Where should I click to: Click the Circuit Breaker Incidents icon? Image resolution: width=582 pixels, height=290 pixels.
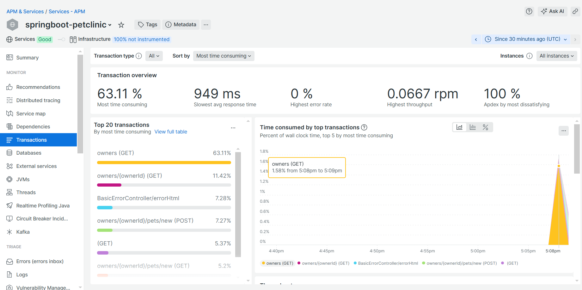(x=9, y=219)
